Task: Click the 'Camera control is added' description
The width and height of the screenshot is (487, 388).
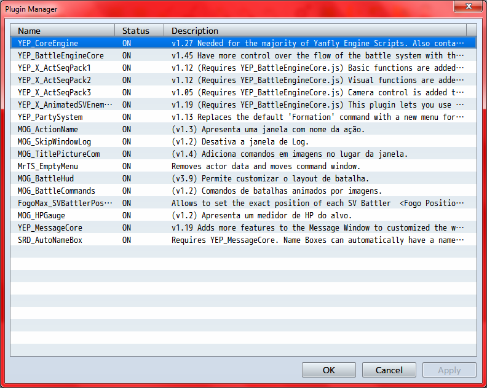Action: point(318,92)
